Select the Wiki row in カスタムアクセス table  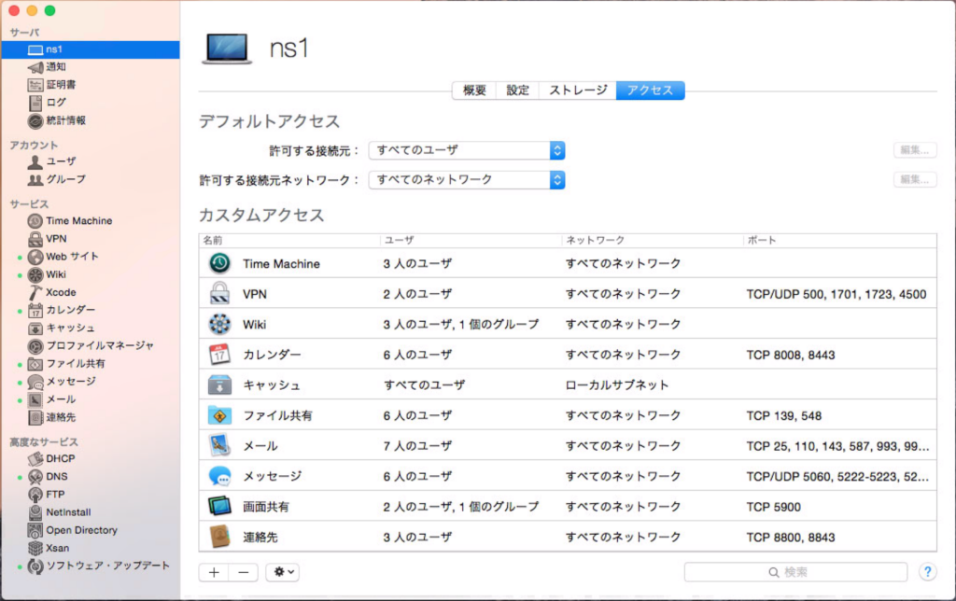click(568, 324)
